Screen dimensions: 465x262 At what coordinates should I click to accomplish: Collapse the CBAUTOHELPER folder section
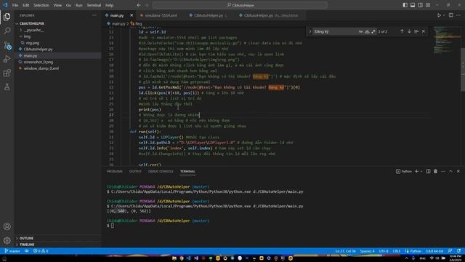pos(17,23)
